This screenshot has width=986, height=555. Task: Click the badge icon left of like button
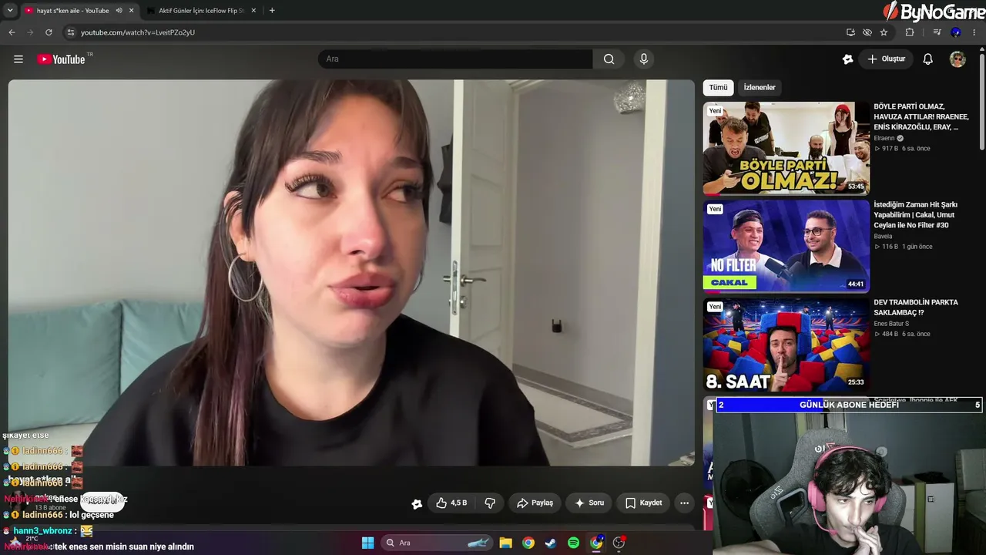[417, 503]
